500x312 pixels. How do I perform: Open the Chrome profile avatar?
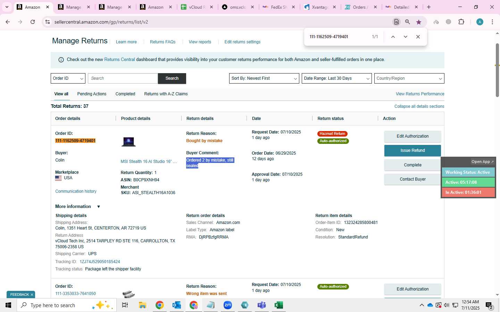(480, 22)
